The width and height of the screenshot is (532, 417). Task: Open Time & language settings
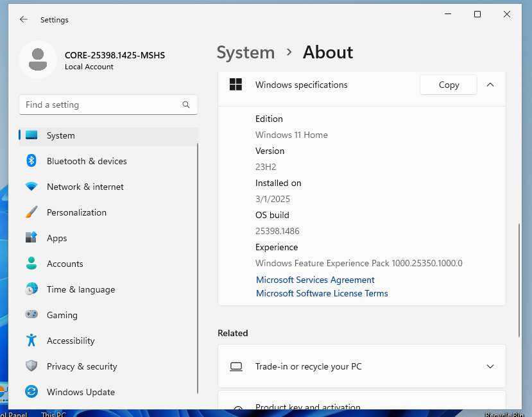coord(108,289)
